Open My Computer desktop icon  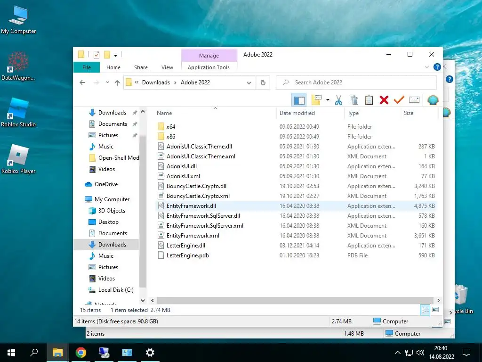click(x=18, y=19)
